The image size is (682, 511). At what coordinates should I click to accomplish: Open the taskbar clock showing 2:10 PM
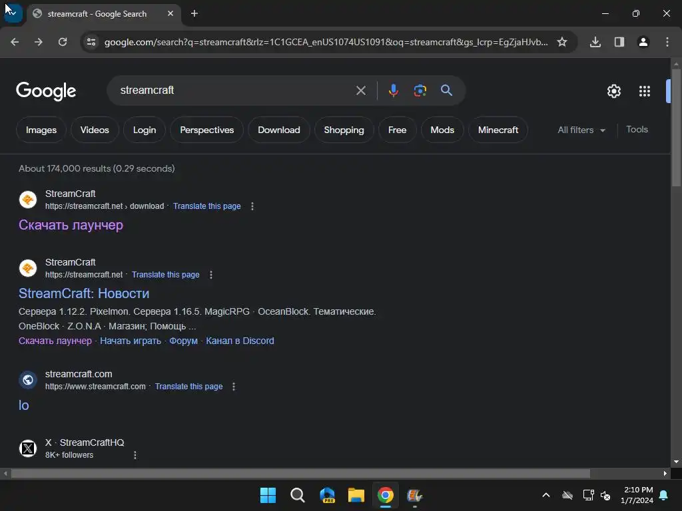pyautogui.click(x=637, y=495)
